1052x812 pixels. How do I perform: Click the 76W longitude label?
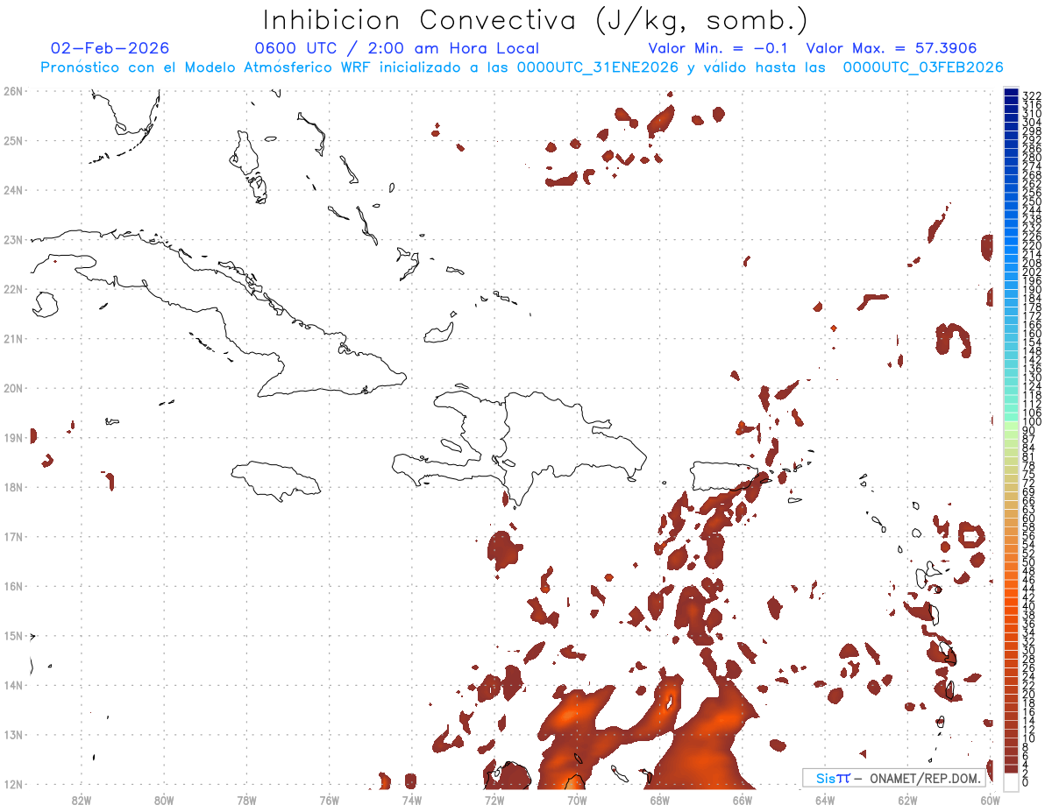330,799
